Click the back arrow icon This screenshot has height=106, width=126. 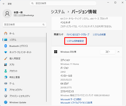[x=4, y=4]
